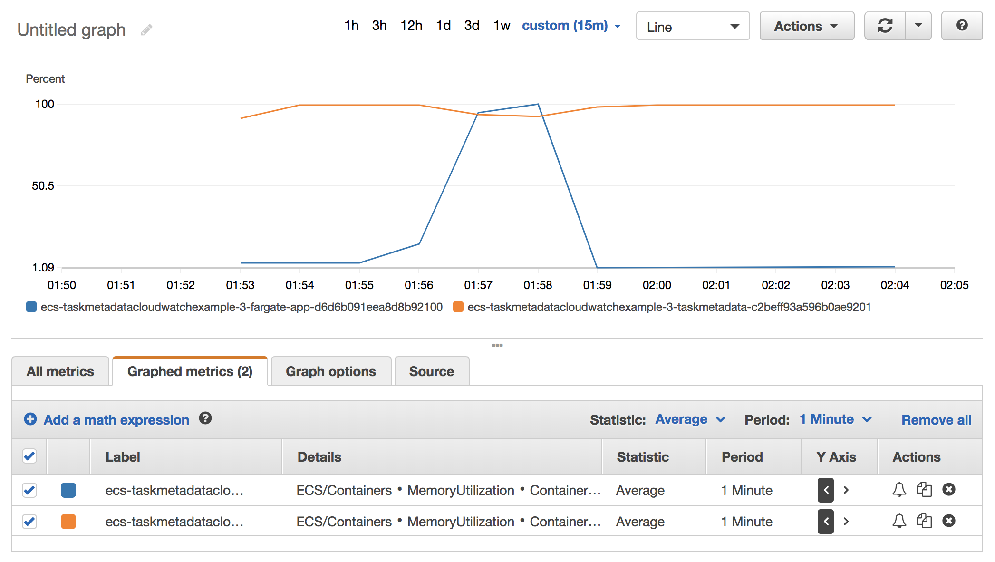995x562 pixels.
Task: Remove the blue metric using X icon
Action: (949, 490)
